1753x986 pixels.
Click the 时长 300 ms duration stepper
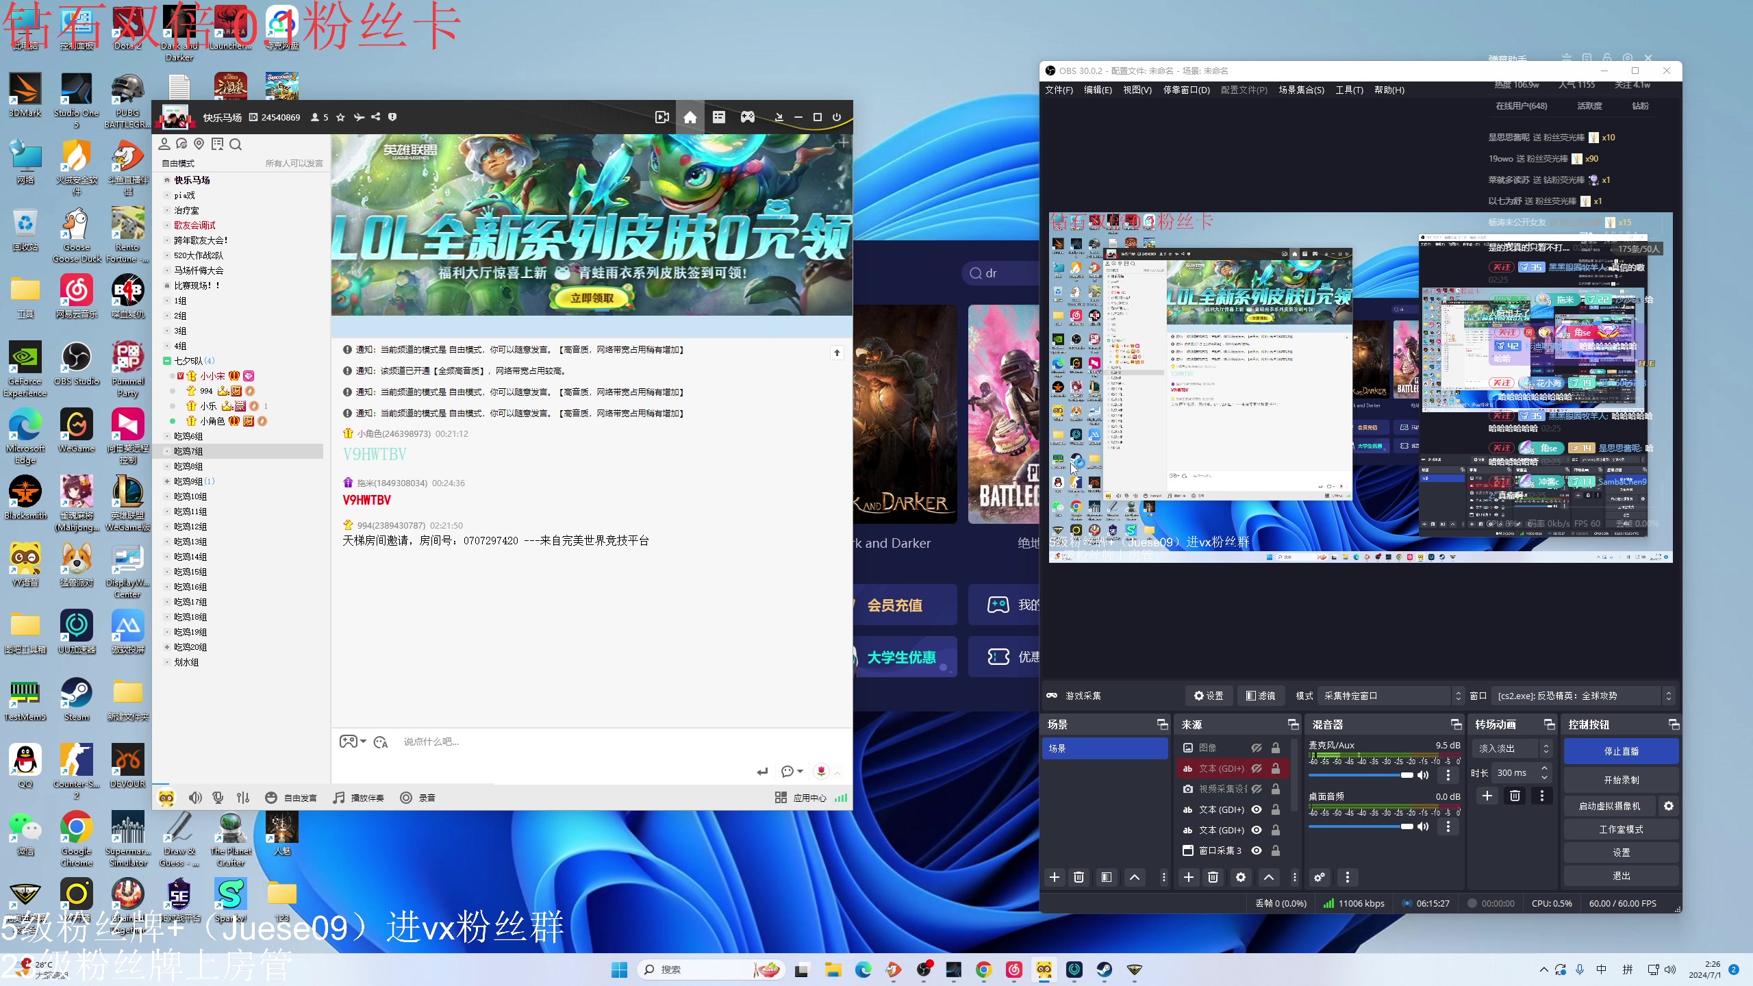click(x=1544, y=772)
